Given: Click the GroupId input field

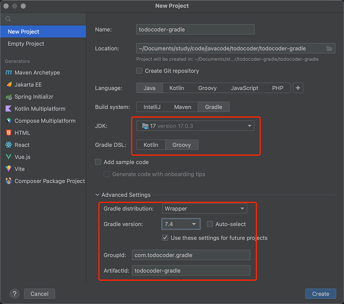Looking at the screenshot, I should click(191, 255).
